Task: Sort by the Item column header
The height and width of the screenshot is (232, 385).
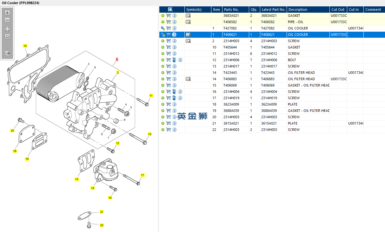Action: 216,10
